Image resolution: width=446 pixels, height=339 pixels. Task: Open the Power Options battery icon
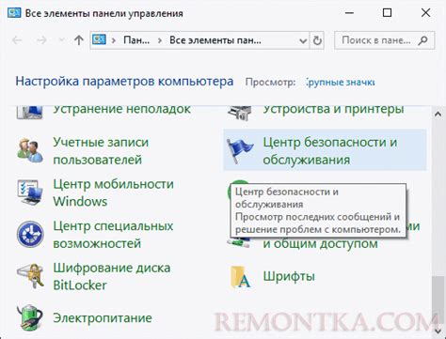pos(30,317)
